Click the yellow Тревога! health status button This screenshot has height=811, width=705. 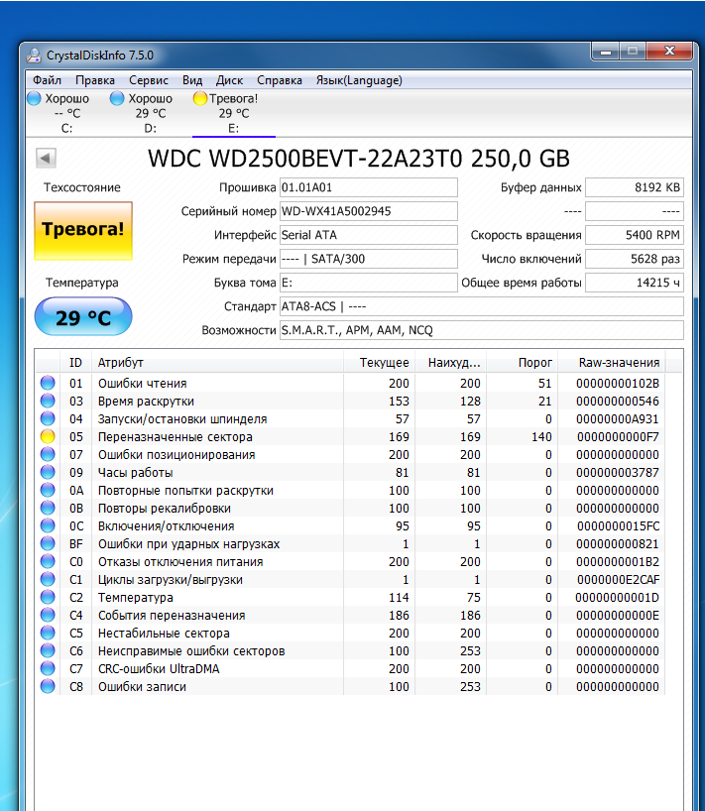[x=83, y=230]
